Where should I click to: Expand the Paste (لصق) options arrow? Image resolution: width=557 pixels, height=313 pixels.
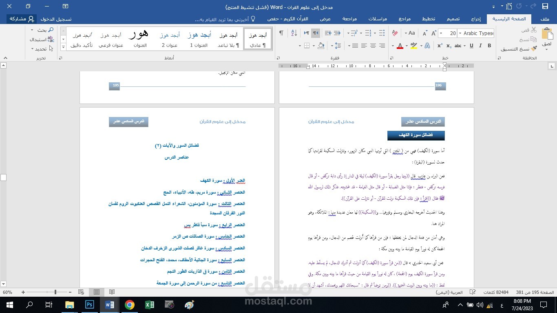click(547, 49)
